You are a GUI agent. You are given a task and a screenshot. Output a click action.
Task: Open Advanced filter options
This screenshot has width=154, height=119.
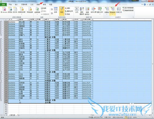pyautogui.click(x=67, y=14)
